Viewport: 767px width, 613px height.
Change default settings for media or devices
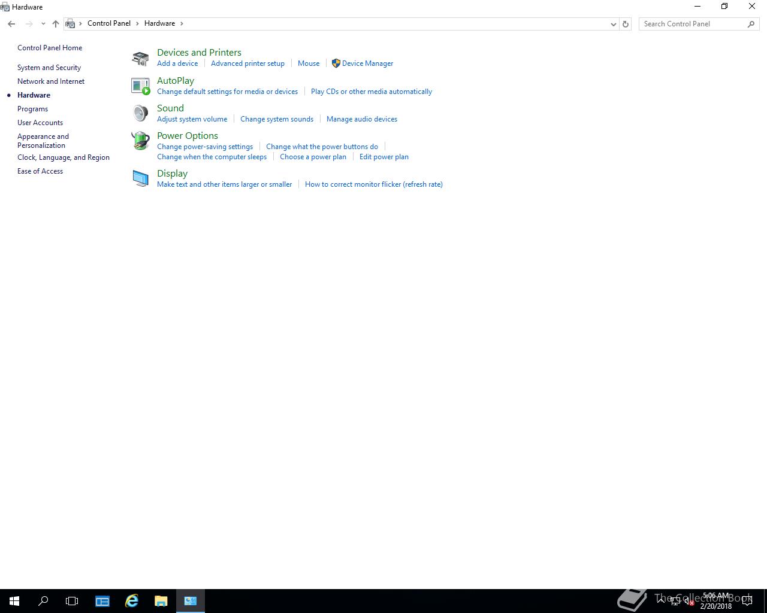tap(227, 92)
